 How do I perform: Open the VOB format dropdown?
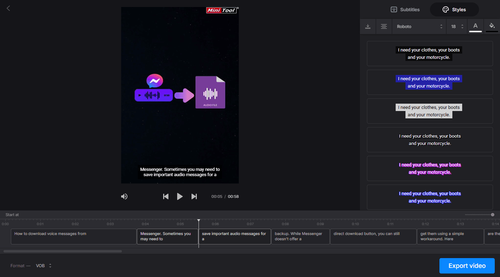[x=44, y=266]
